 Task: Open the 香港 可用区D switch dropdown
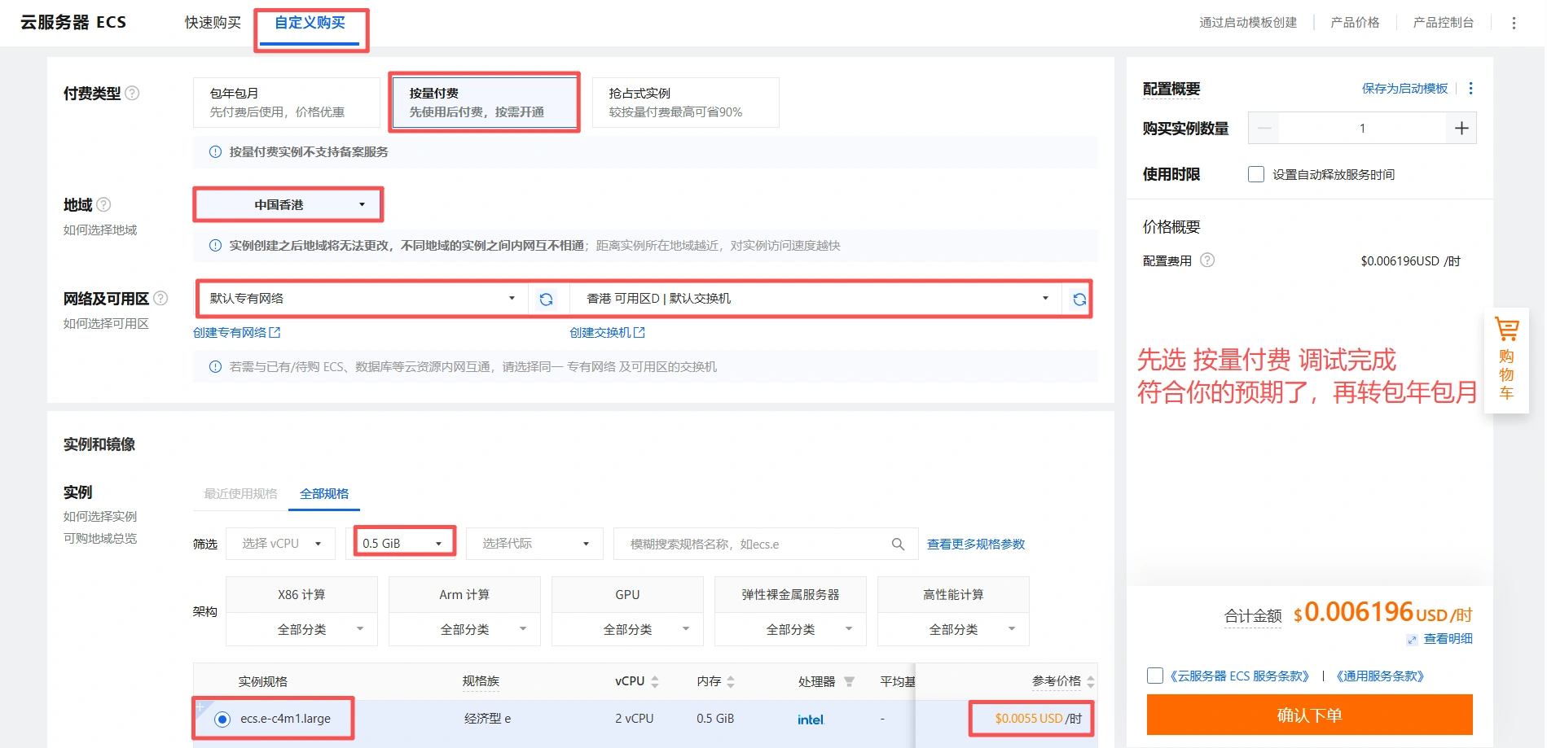click(816, 299)
